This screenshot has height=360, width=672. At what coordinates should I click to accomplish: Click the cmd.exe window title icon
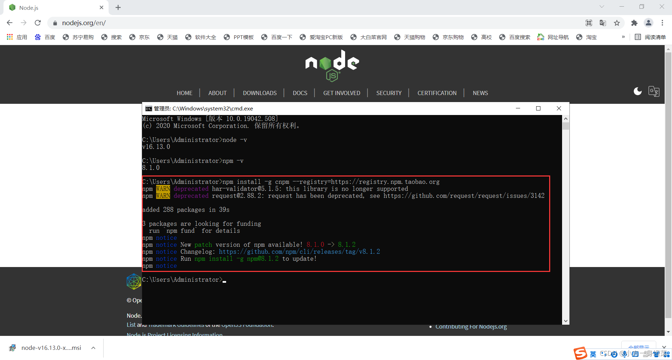[x=148, y=108]
